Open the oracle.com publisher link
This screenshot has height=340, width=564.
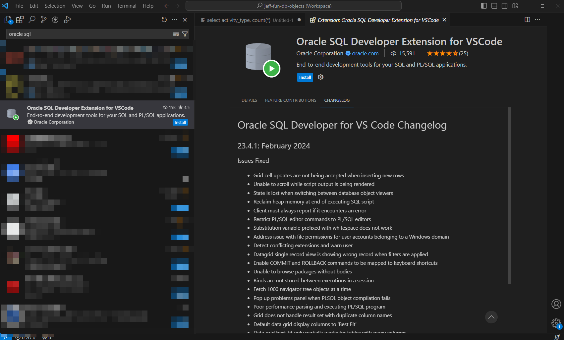click(365, 53)
